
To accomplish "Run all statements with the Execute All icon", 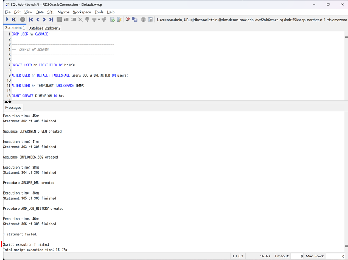I will tap(7, 19).
